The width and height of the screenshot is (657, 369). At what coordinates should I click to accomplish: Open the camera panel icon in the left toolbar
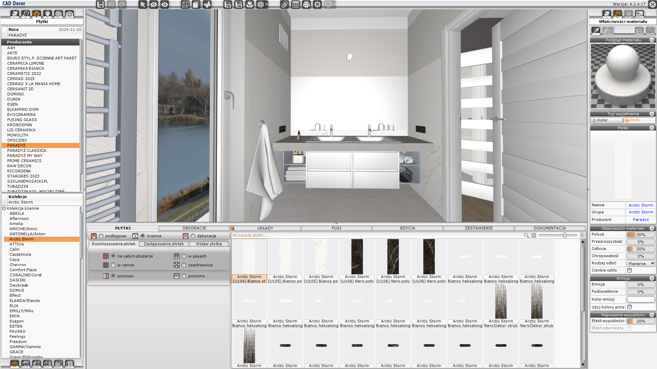[x=70, y=14]
